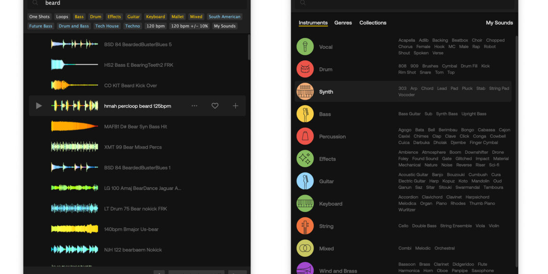Play the hmah percloop beard 125bpm sample
Image resolution: width=548 pixels, height=274 pixels.
(39, 106)
